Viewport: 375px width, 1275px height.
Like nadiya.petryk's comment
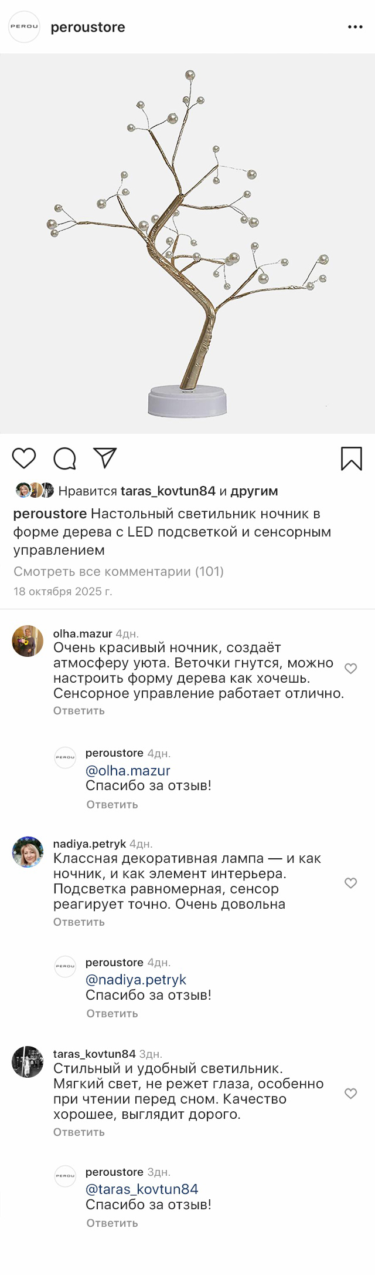coord(350,883)
